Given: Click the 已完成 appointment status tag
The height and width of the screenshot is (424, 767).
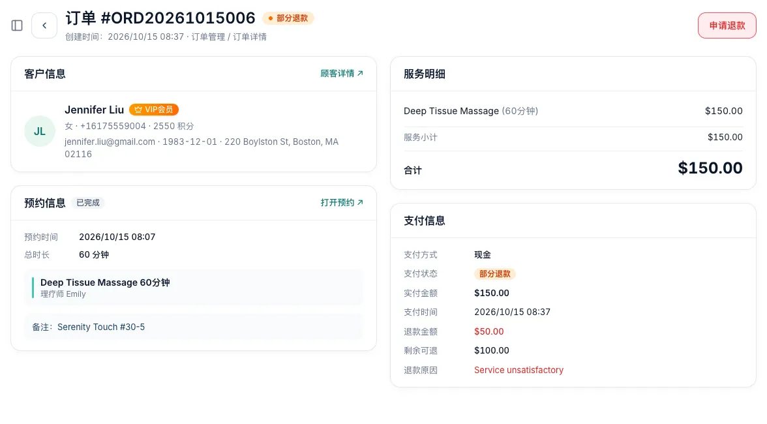Looking at the screenshot, I should pos(88,202).
